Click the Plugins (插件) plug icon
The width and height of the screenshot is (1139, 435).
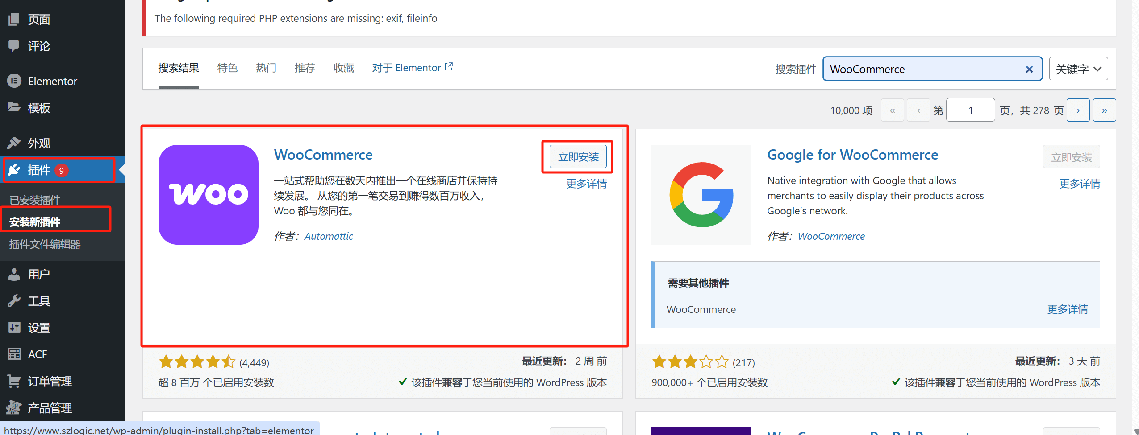[x=14, y=170]
